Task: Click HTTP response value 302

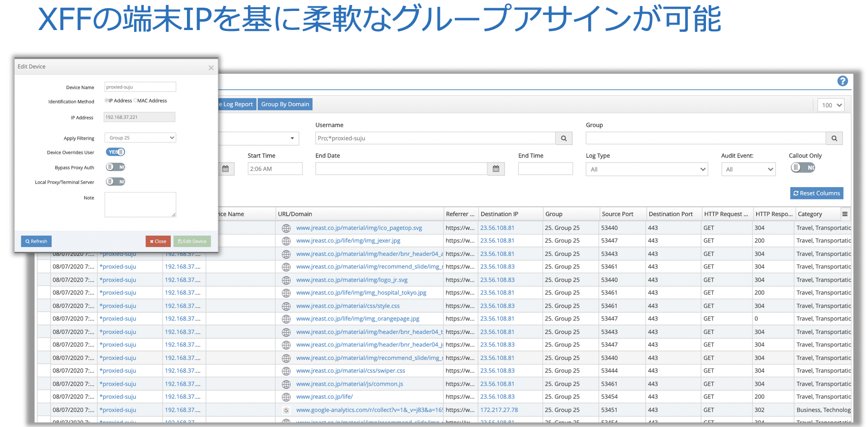Action: click(x=760, y=410)
